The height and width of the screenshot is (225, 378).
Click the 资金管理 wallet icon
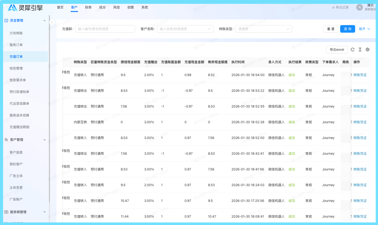(6, 20)
